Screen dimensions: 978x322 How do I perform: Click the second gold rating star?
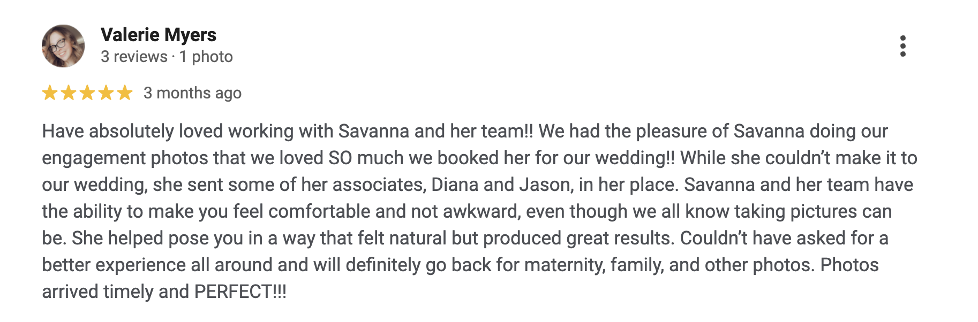point(69,93)
